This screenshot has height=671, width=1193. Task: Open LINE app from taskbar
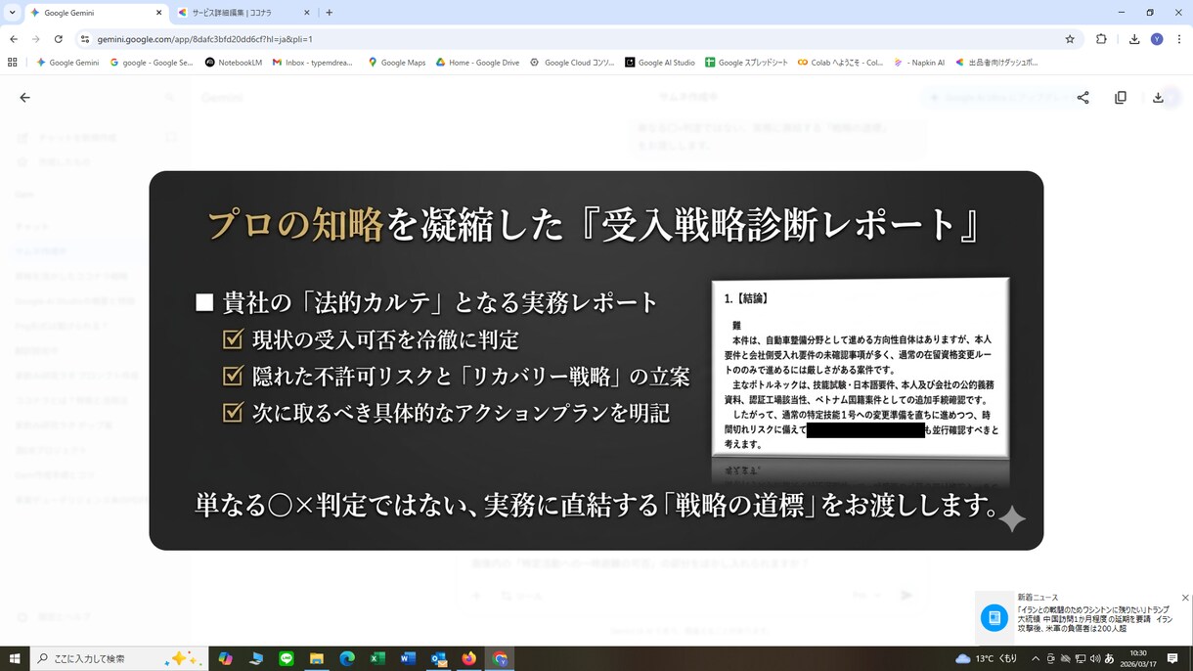pos(287,658)
